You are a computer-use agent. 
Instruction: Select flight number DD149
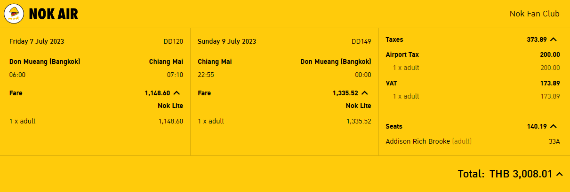coord(361,41)
